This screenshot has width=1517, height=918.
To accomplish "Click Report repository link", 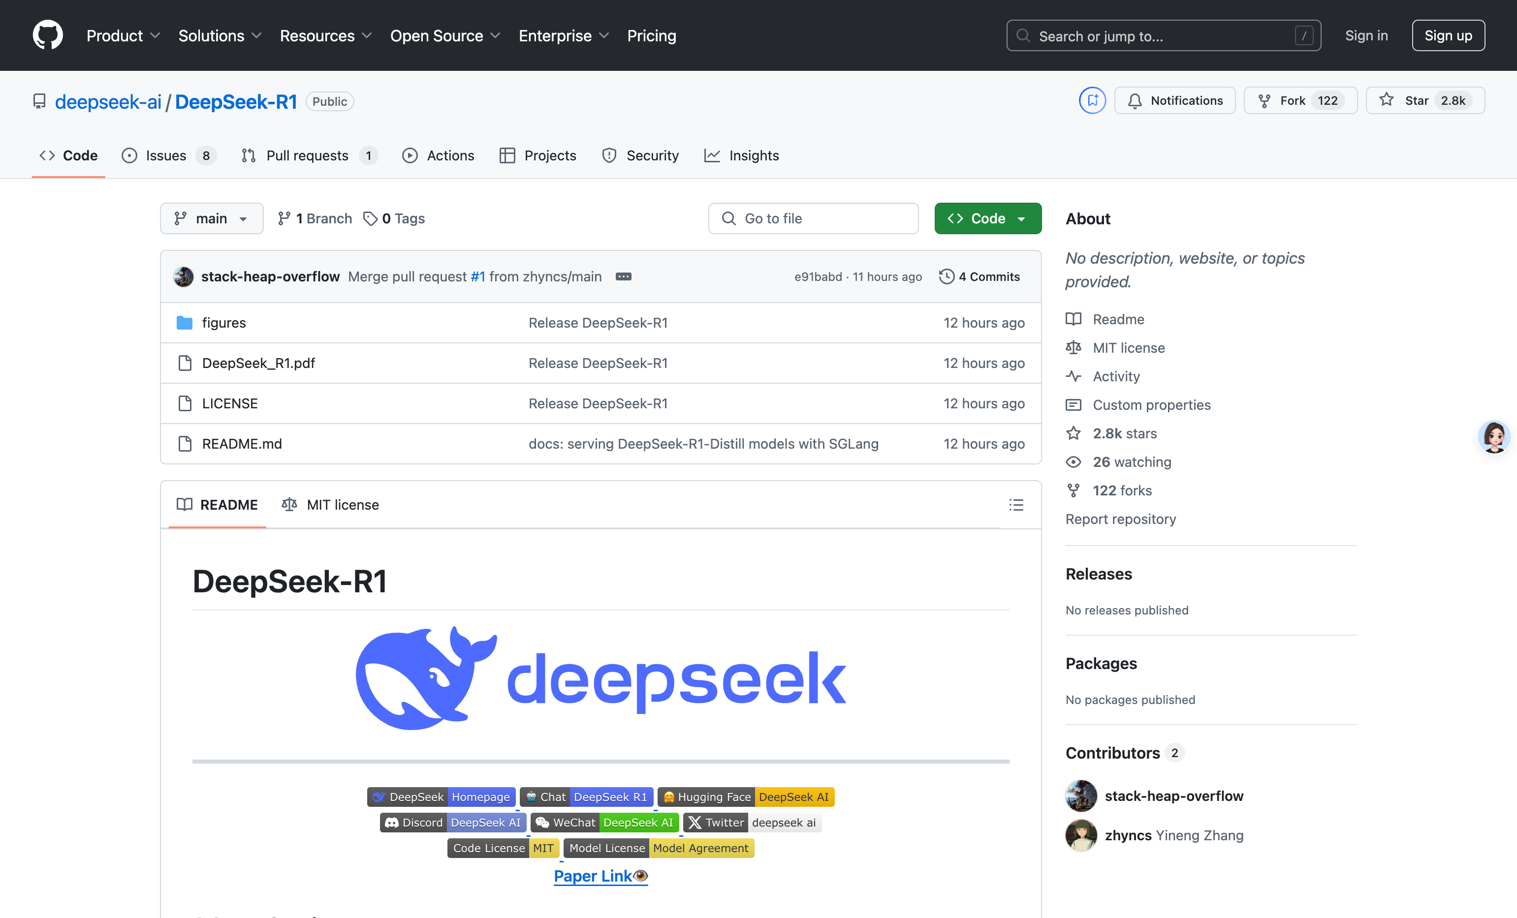I will [1120, 519].
